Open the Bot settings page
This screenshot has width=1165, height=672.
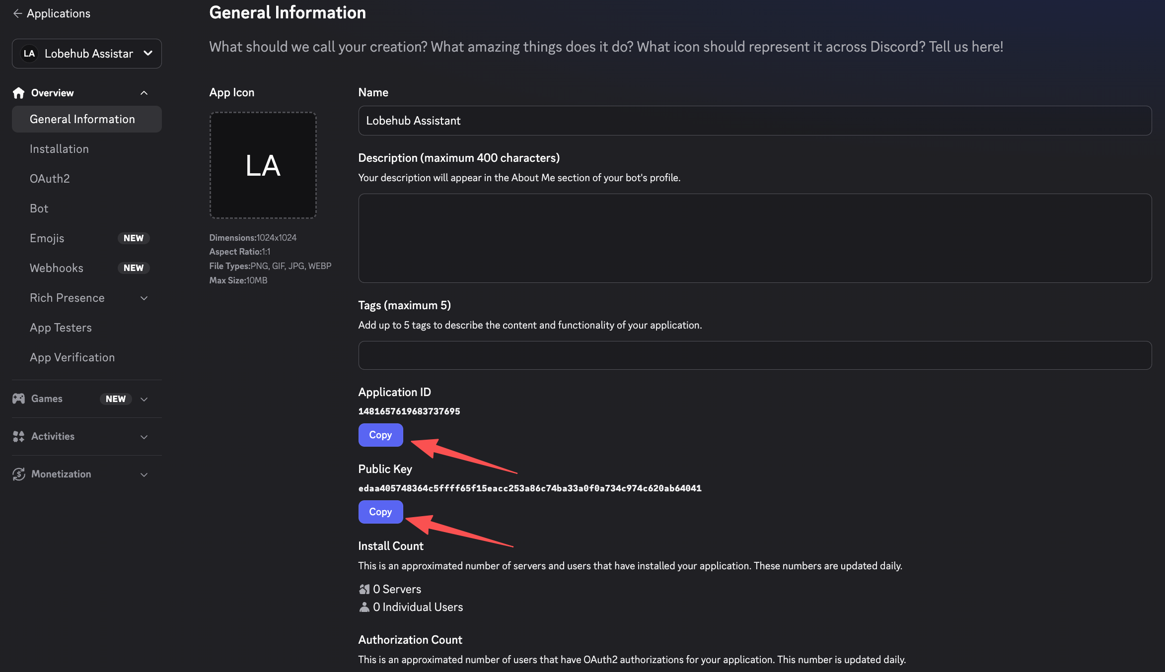click(39, 208)
